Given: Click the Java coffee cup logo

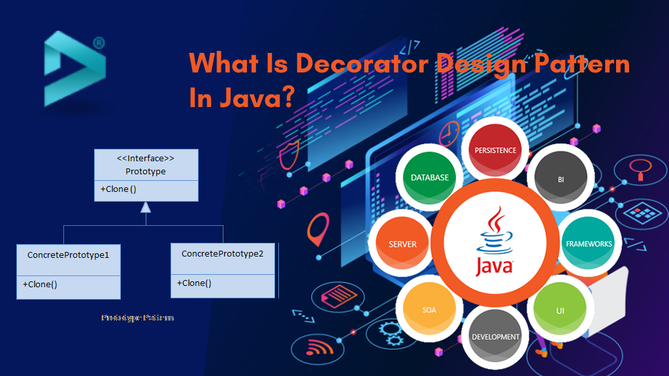Looking at the screenshot, I should pos(495,242).
